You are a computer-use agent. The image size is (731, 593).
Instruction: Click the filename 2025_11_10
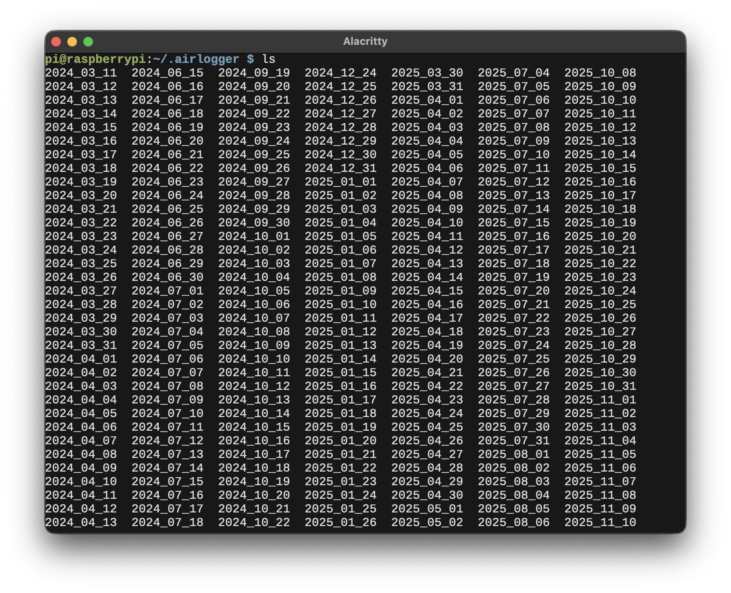pyautogui.click(x=600, y=522)
